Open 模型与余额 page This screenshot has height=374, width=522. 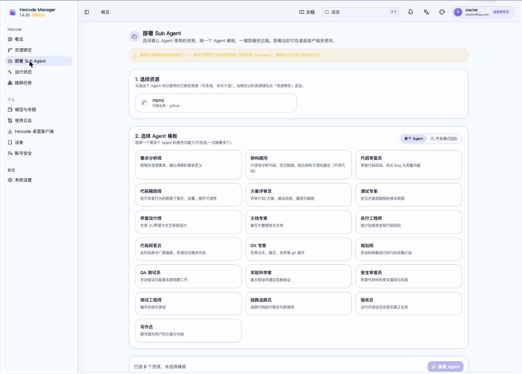(39, 109)
